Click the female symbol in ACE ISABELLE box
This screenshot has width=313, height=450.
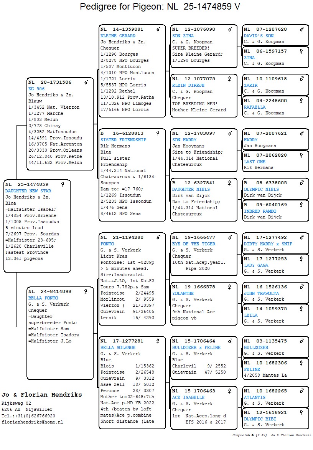coord(230,391)
